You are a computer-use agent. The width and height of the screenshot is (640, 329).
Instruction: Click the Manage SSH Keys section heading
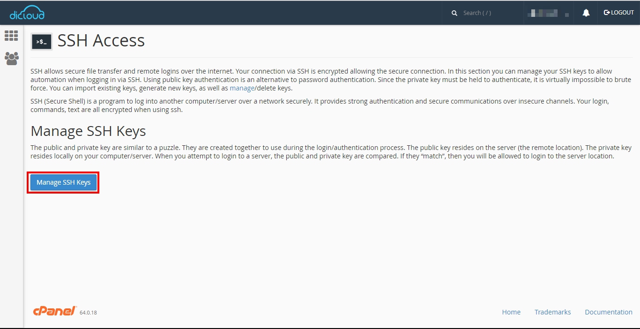[x=88, y=131]
